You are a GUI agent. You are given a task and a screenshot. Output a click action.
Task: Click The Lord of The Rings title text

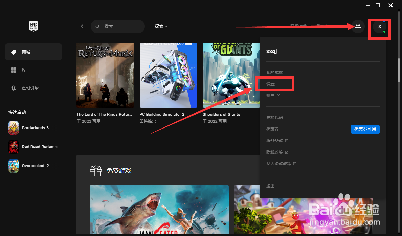[104, 114]
